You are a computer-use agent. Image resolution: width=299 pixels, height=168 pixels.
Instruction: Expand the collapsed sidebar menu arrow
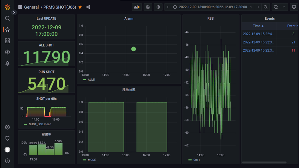coord(14,13)
